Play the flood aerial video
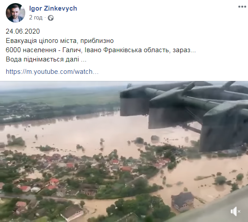Viewport: 248px width, 222px height. (x=124, y=152)
